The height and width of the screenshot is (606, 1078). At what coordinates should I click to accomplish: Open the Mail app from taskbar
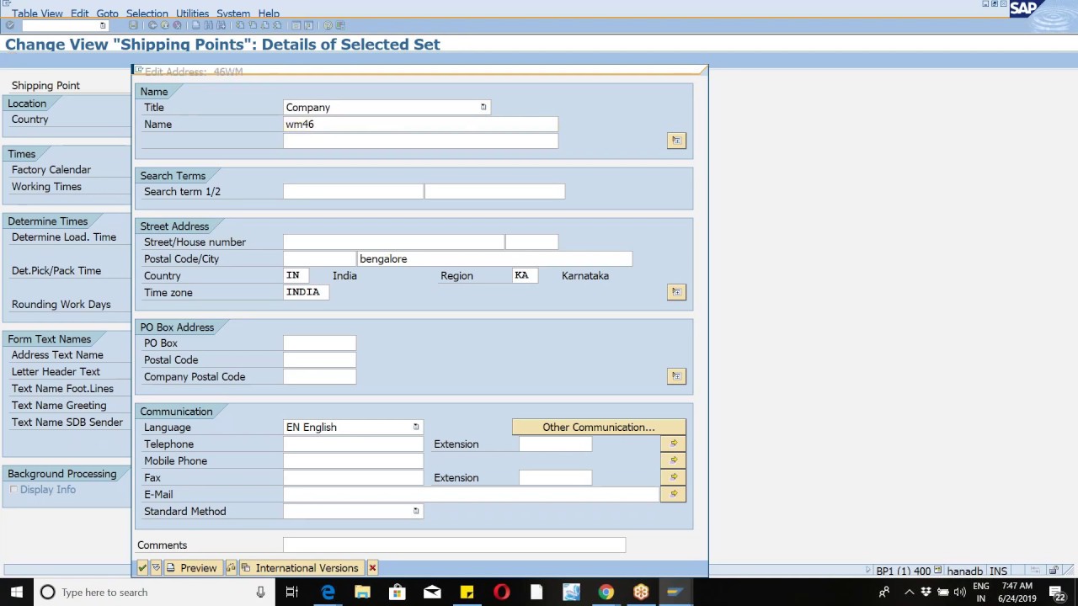point(432,593)
